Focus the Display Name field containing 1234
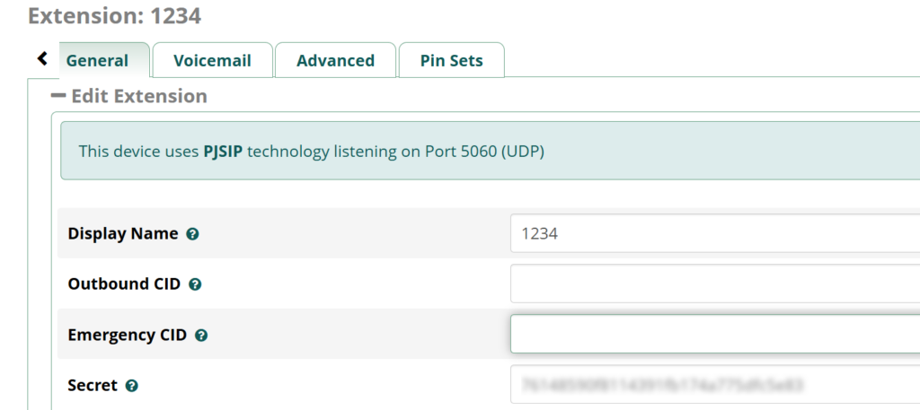 click(x=715, y=233)
